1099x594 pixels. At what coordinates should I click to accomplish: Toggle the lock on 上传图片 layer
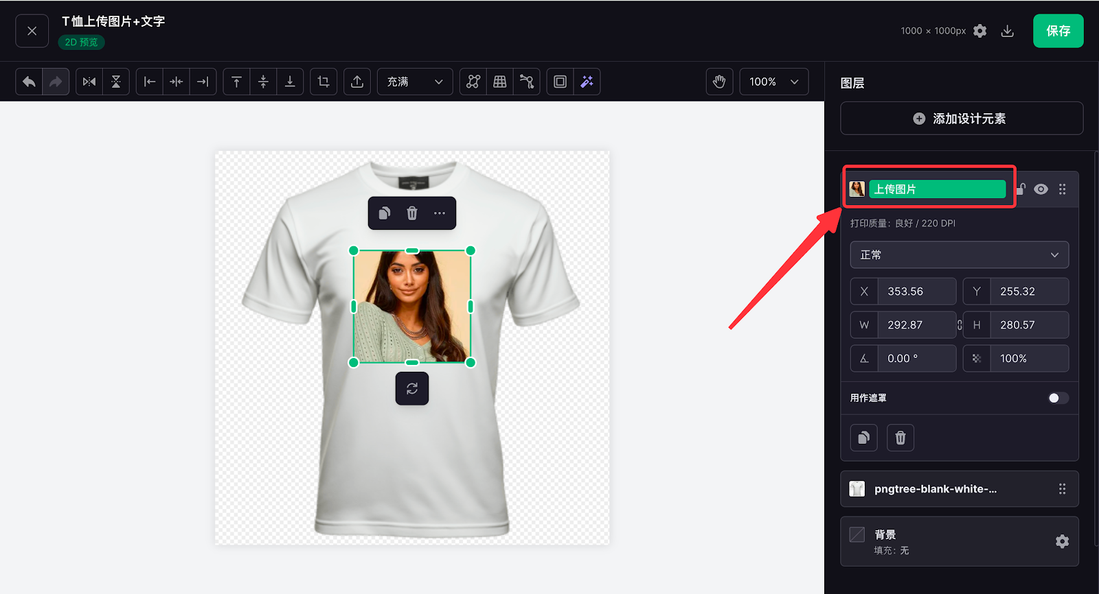tap(1021, 189)
